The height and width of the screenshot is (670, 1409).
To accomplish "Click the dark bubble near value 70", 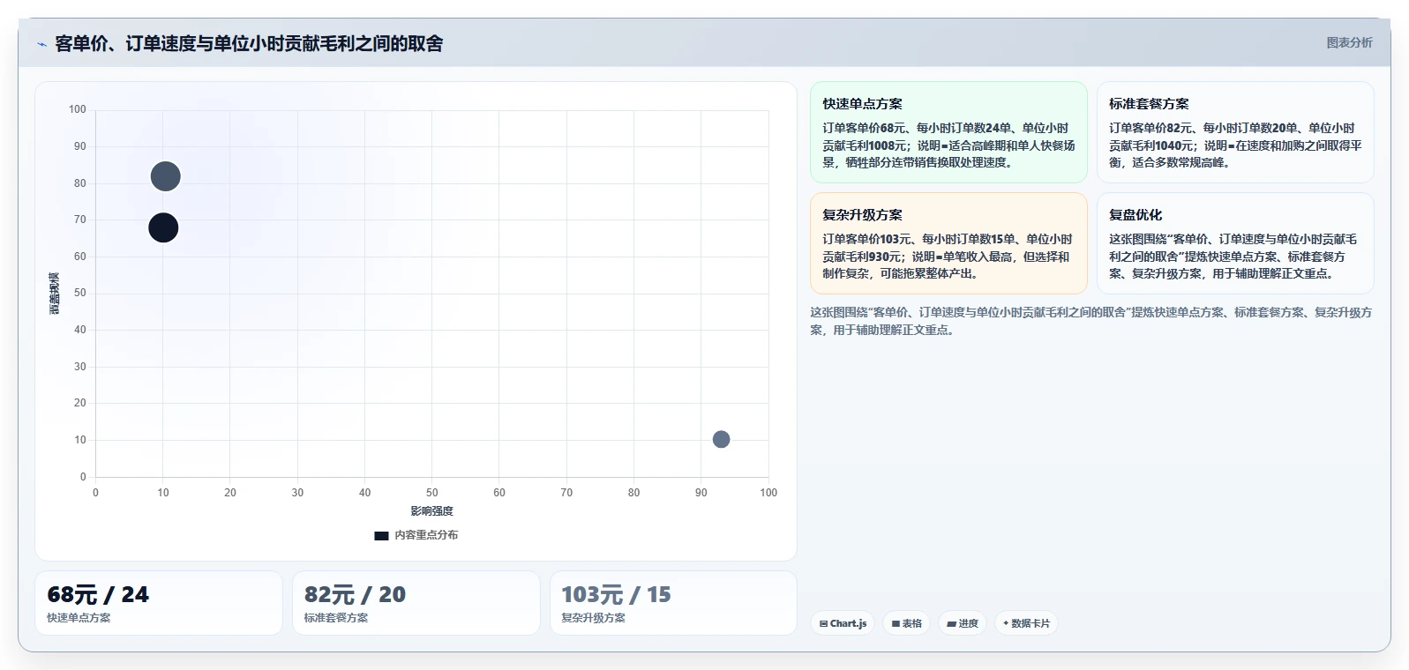I will (x=163, y=227).
